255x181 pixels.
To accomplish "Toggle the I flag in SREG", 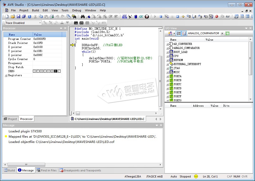I will pos(34,71).
